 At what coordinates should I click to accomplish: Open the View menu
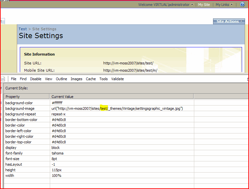click(x=48, y=79)
